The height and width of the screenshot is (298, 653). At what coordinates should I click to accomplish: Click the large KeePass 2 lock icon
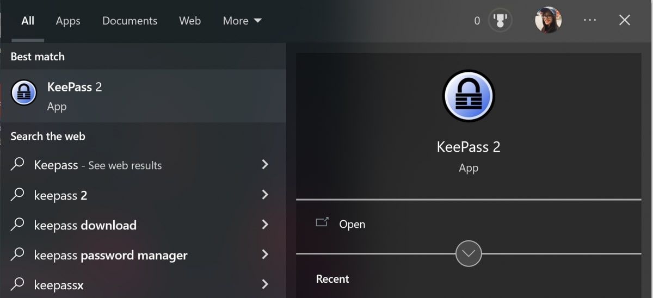(469, 96)
